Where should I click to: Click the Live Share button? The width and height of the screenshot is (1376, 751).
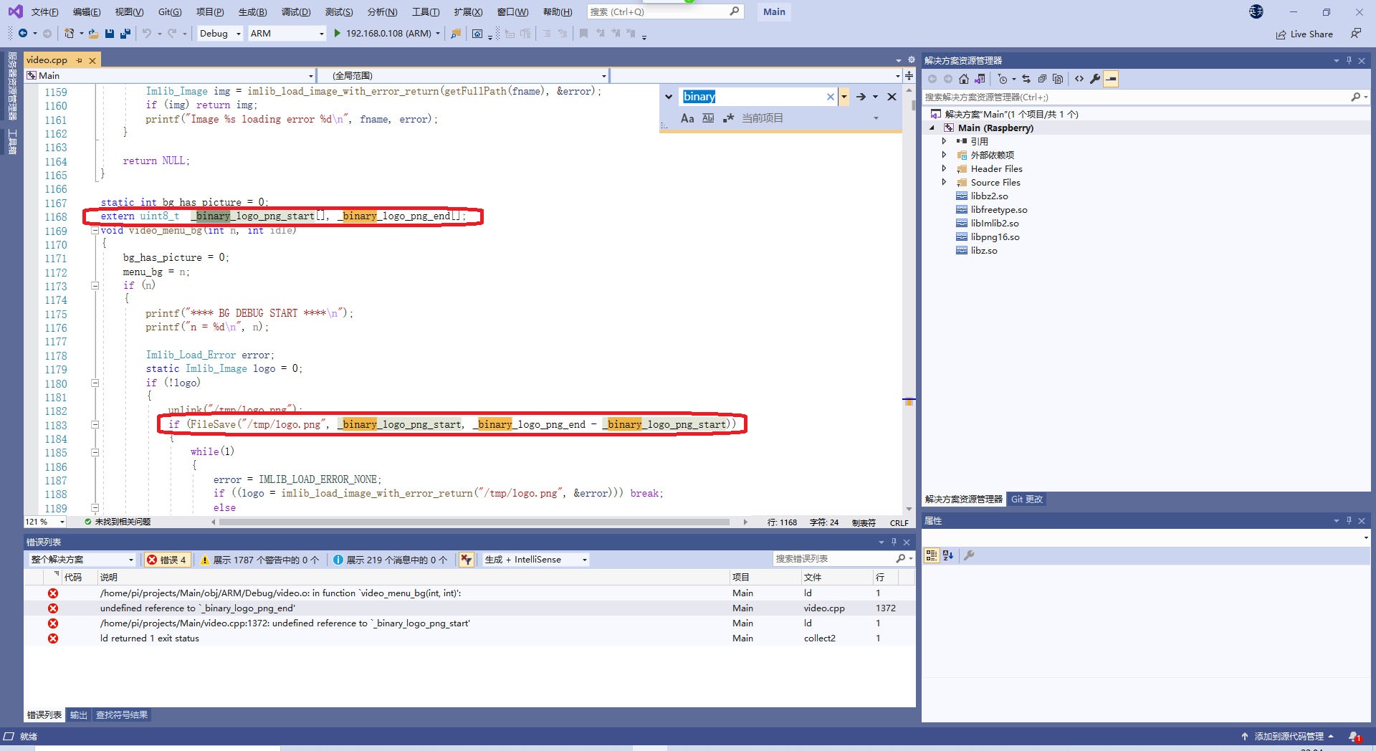1304,34
